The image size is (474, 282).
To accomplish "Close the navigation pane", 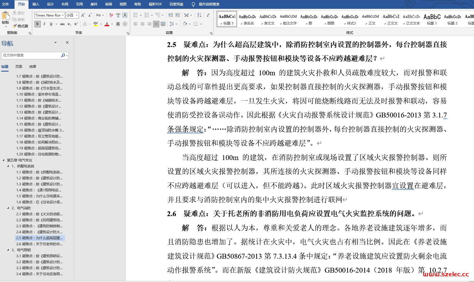I will tap(67, 42).
